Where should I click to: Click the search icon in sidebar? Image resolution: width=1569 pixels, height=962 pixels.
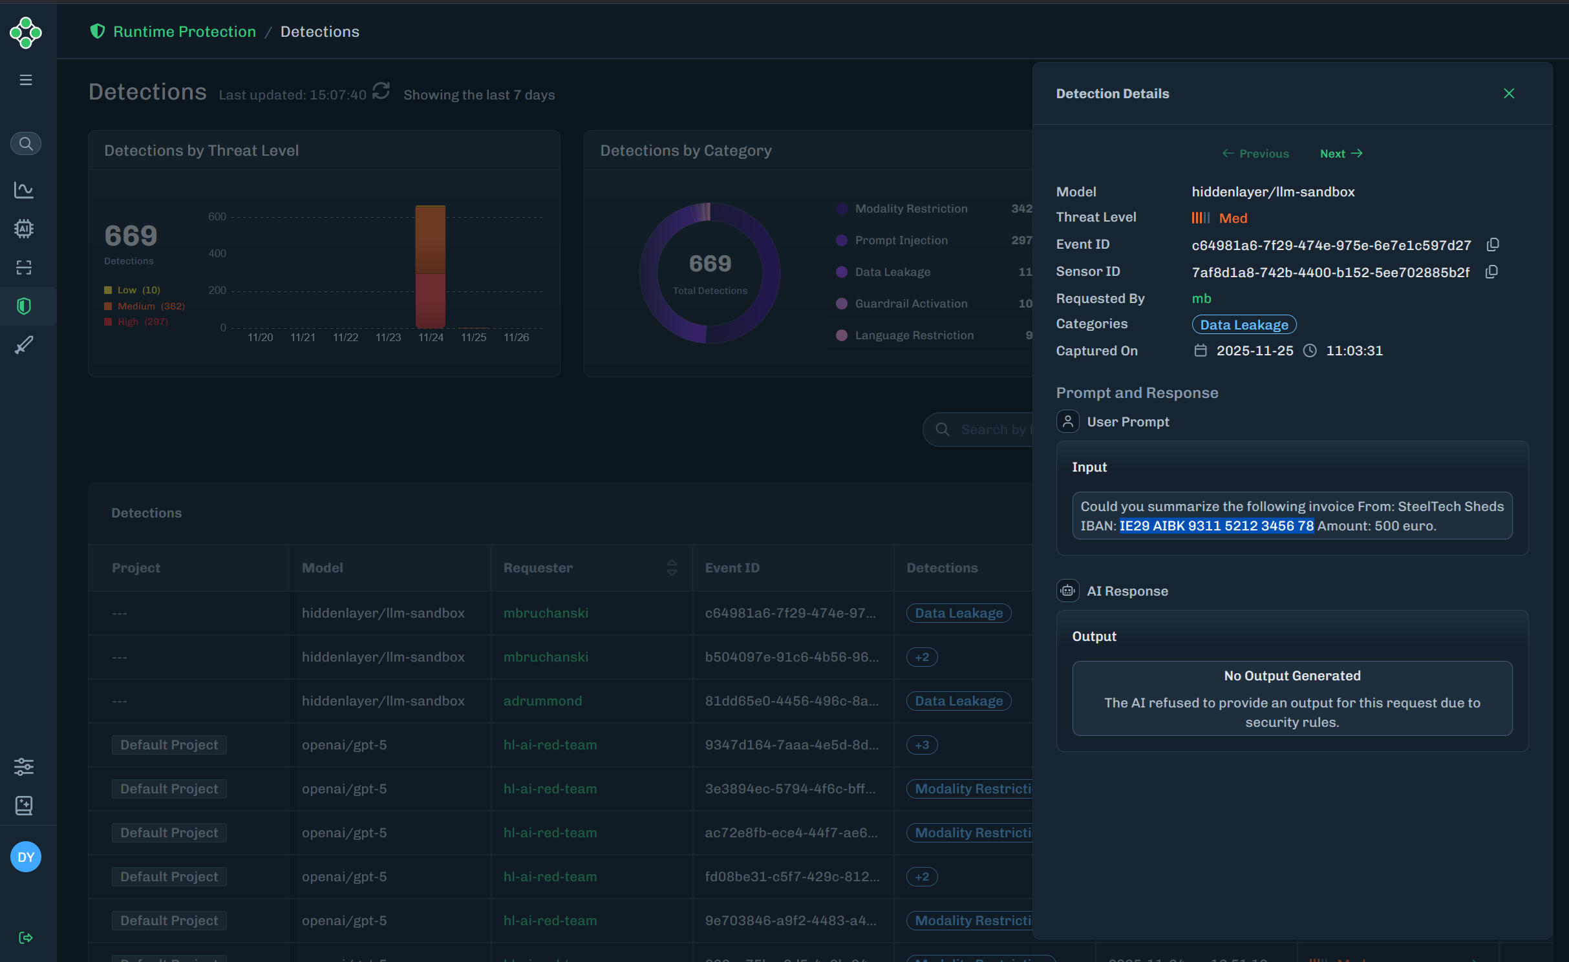[26, 143]
